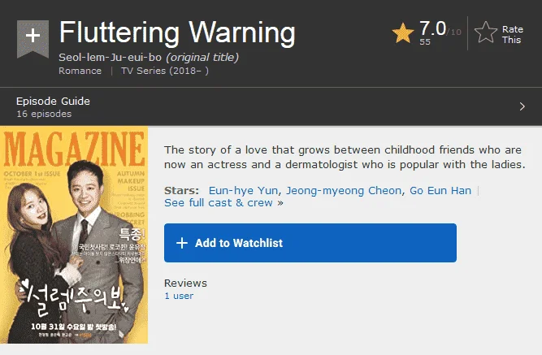
Task: Click the Rate This label
Action: (x=512, y=35)
